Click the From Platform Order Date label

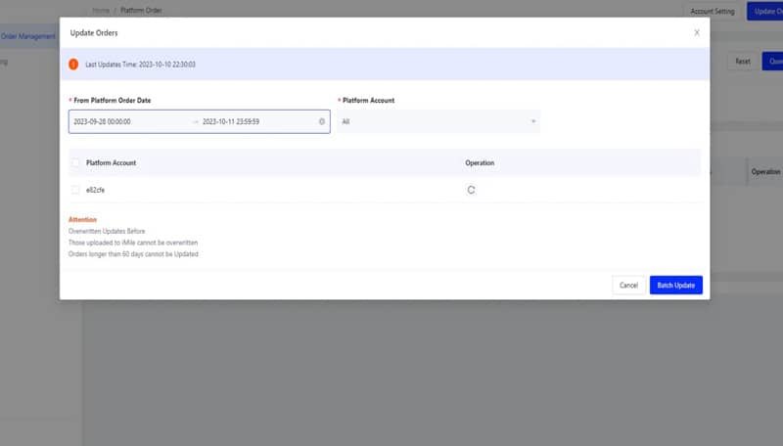(x=113, y=101)
